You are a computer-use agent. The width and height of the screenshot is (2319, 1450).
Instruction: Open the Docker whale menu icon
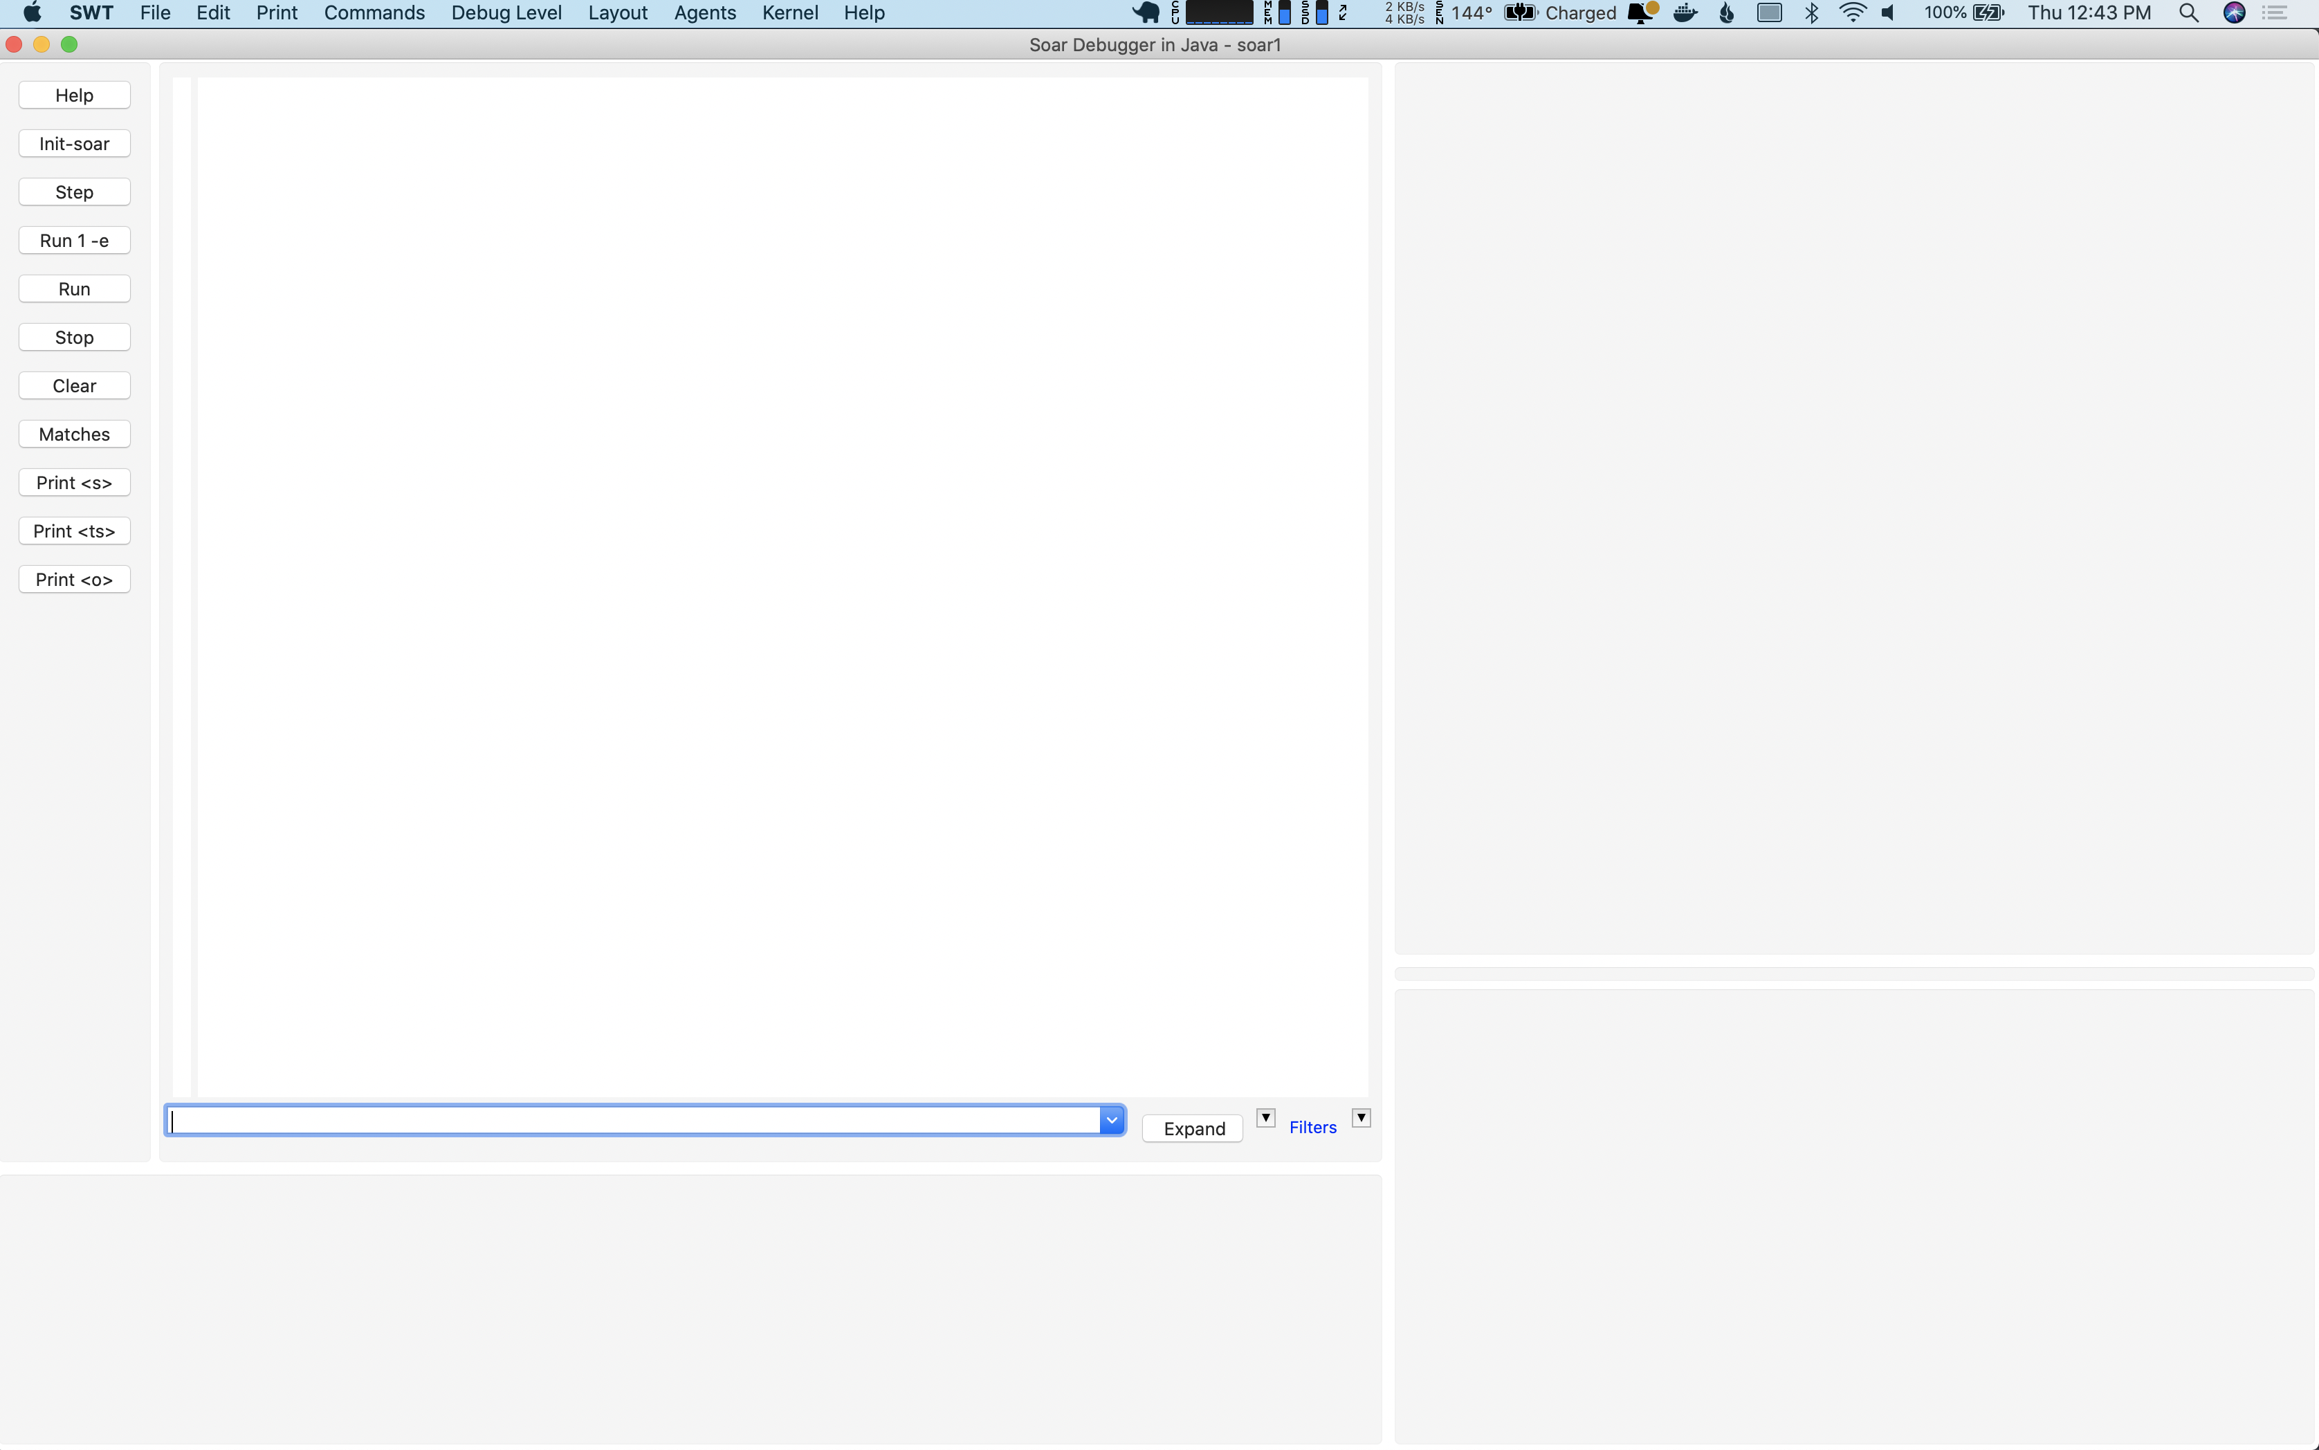(1685, 12)
